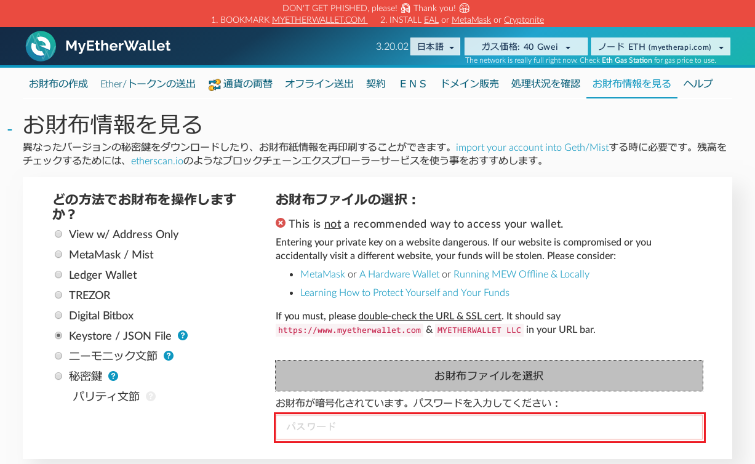Switch to 通貨の両替 tab
The height and width of the screenshot is (464, 755).
[x=241, y=84]
